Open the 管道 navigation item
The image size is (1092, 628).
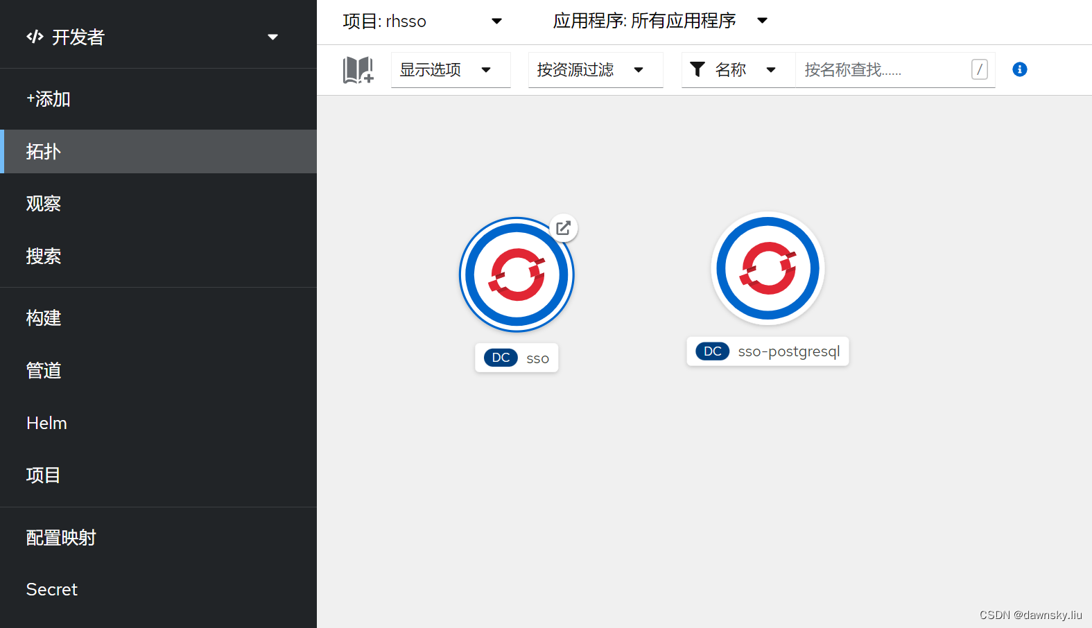158,371
